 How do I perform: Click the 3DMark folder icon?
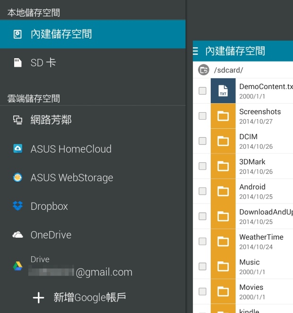click(x=223, y=166)
